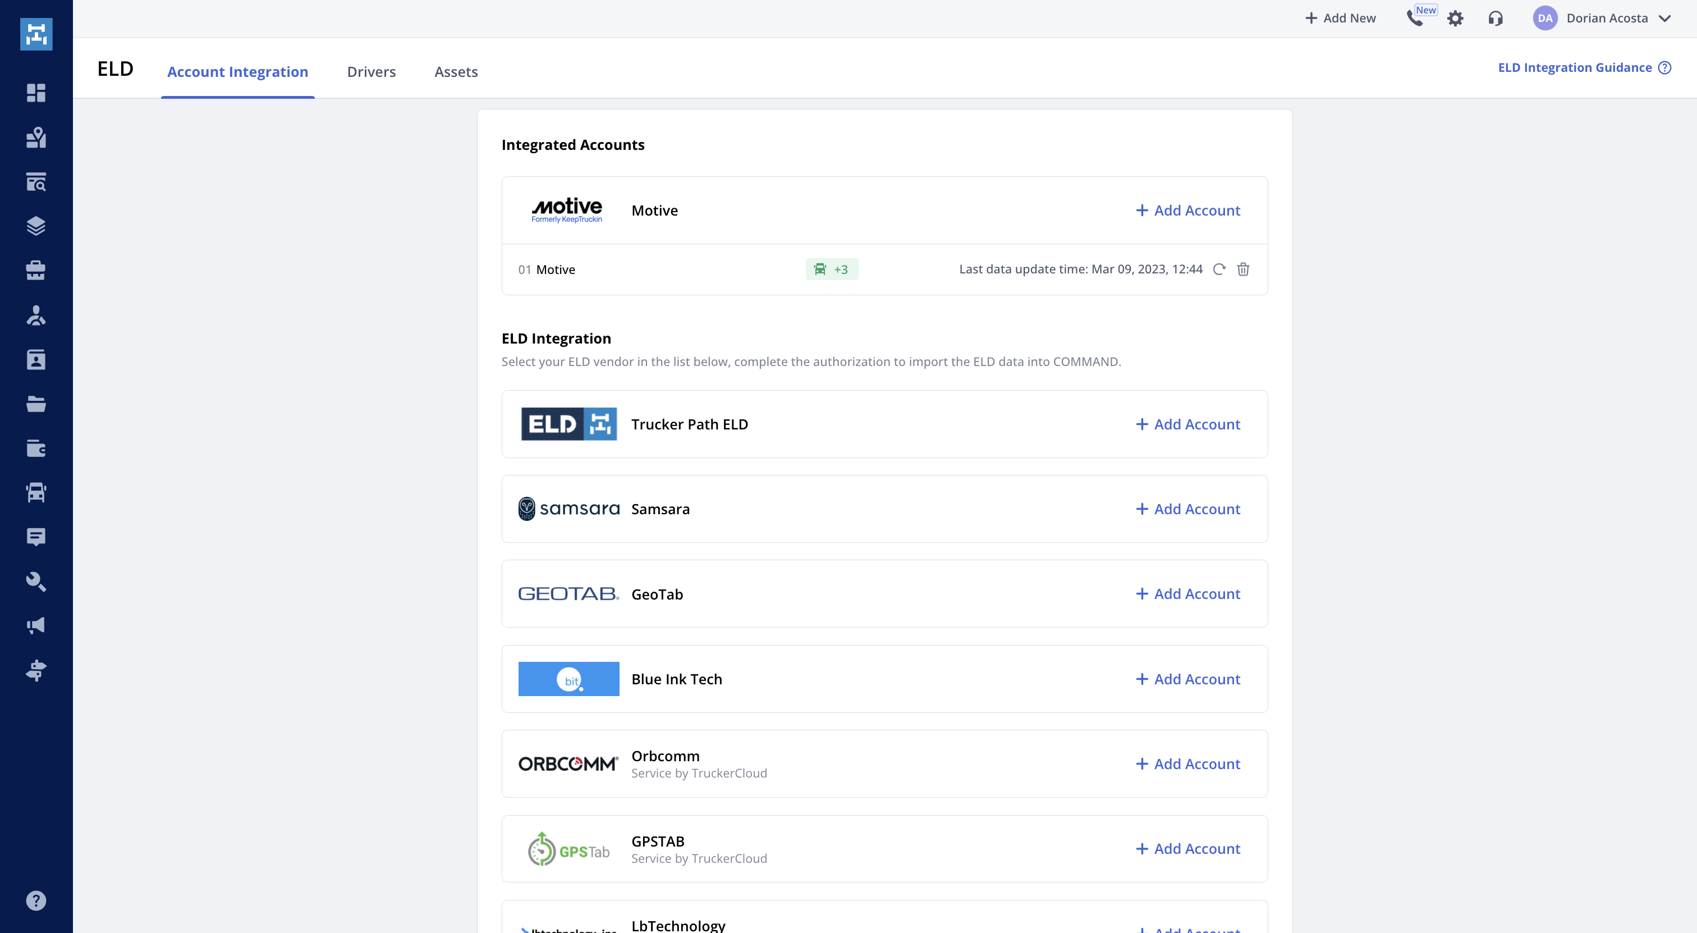Open the folder documents icon in sidebar
This screenshot has height=933, width=1697.
(36, 404)
